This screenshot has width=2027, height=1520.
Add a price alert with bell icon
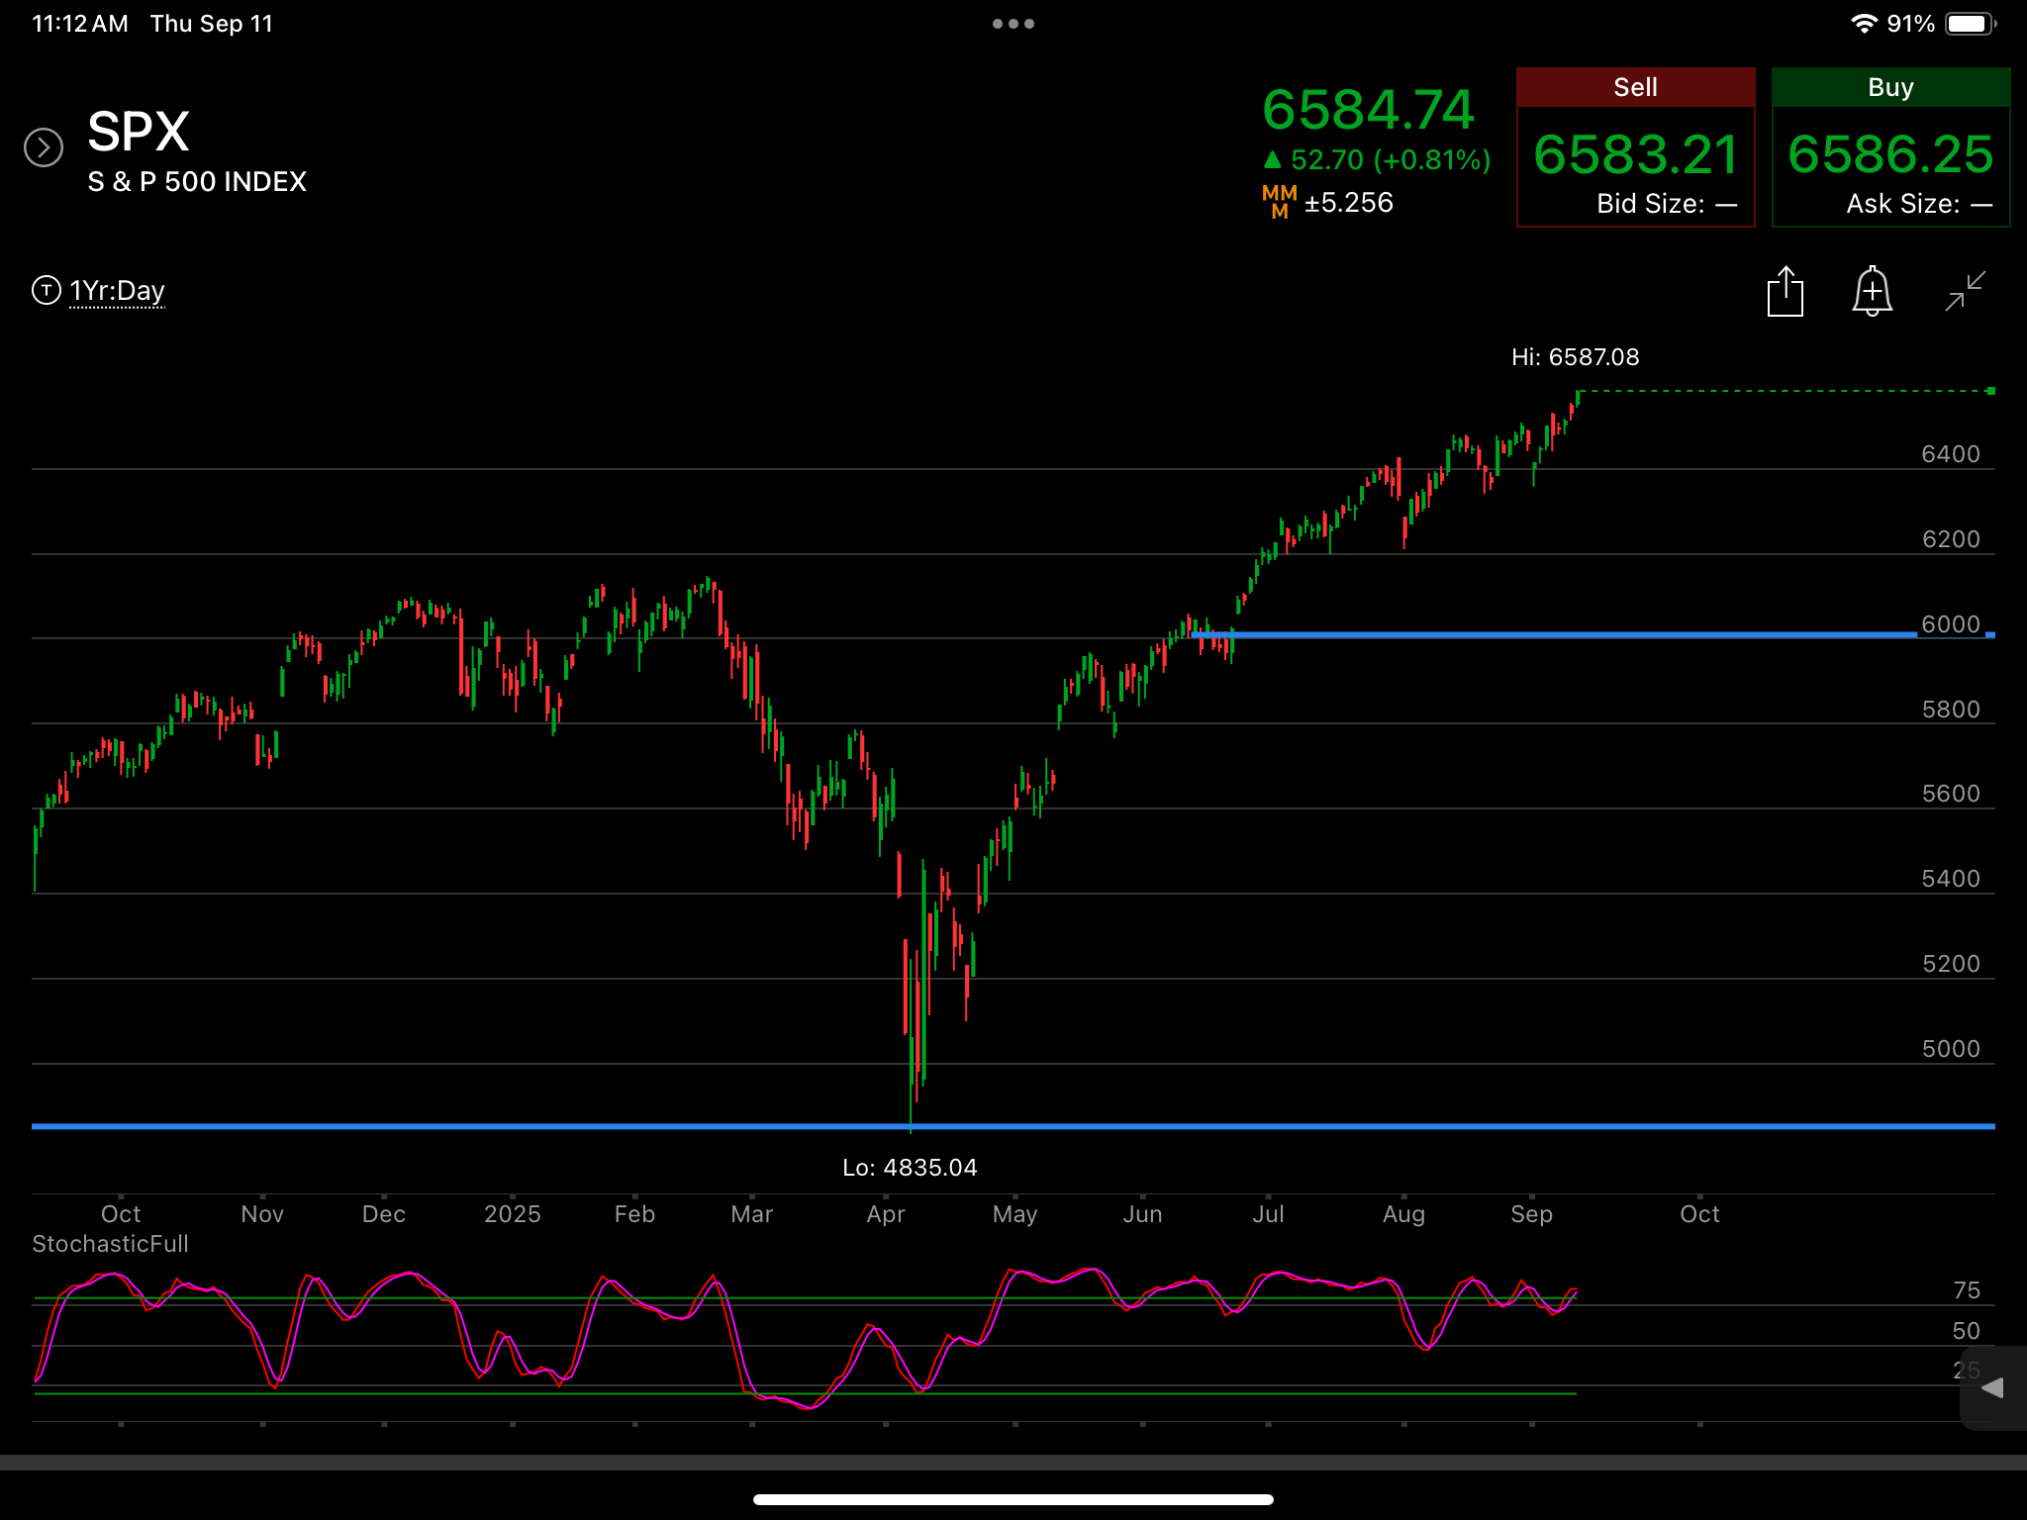[x=1872, y=291]
